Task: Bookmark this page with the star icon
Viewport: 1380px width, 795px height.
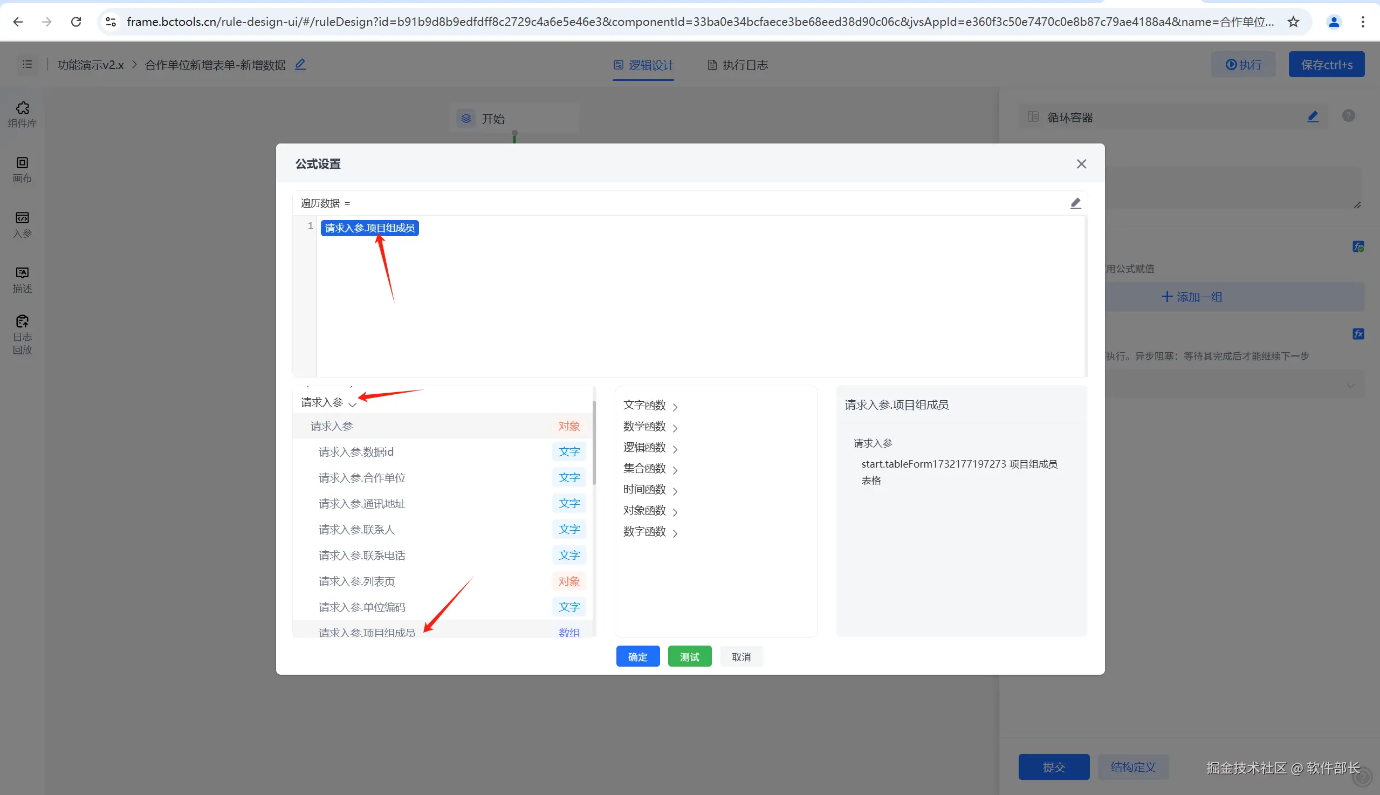Action: [1293, 22]
